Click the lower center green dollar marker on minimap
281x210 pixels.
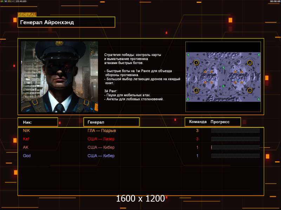[223, 86]
